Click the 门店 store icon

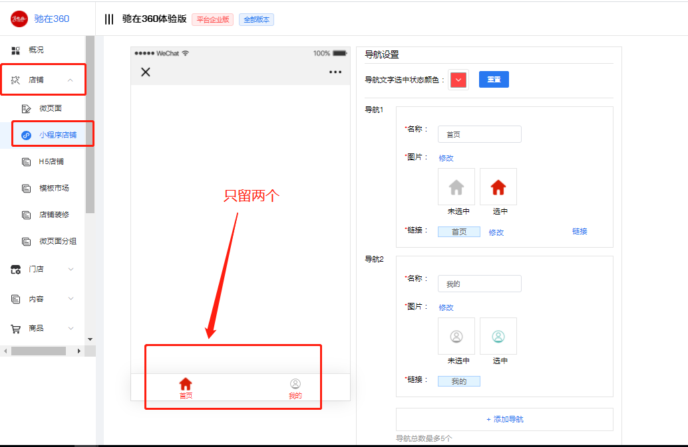16,269
